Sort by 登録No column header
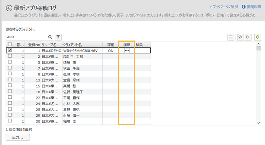This screenshot has height=145, width=265. pos(33,45)
